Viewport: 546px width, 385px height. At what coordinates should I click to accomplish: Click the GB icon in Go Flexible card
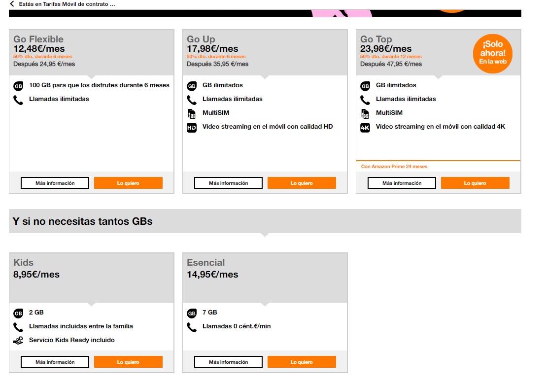[x=18, y=86]
